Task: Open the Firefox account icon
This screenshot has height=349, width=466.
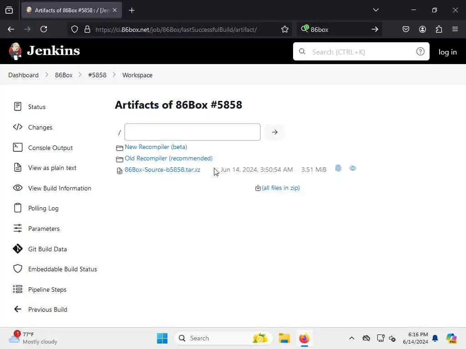Action: [423, 29]
